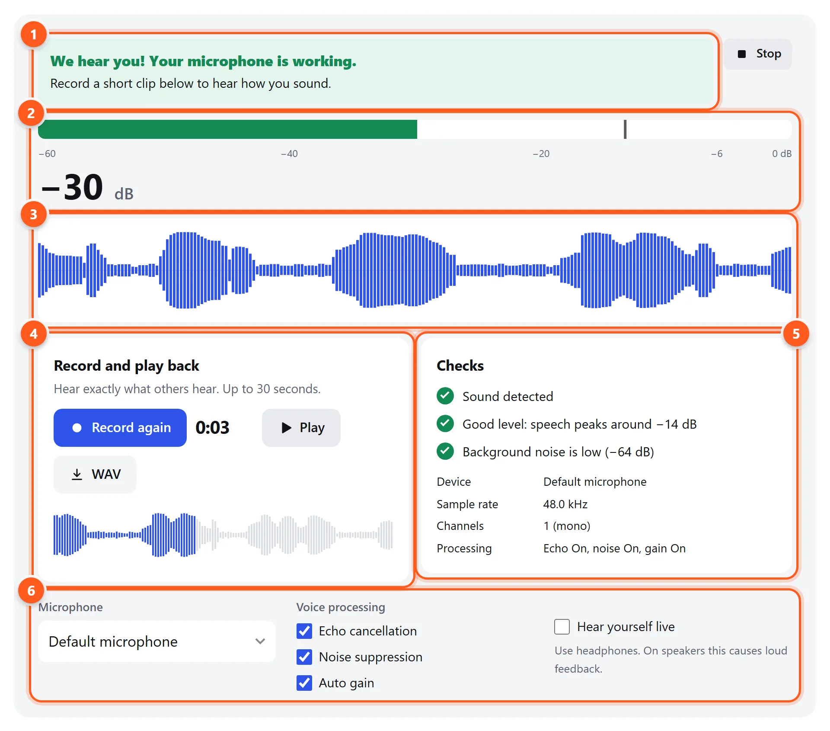
Task: Click the '1 (mono)' channels value
Action: 567,526
